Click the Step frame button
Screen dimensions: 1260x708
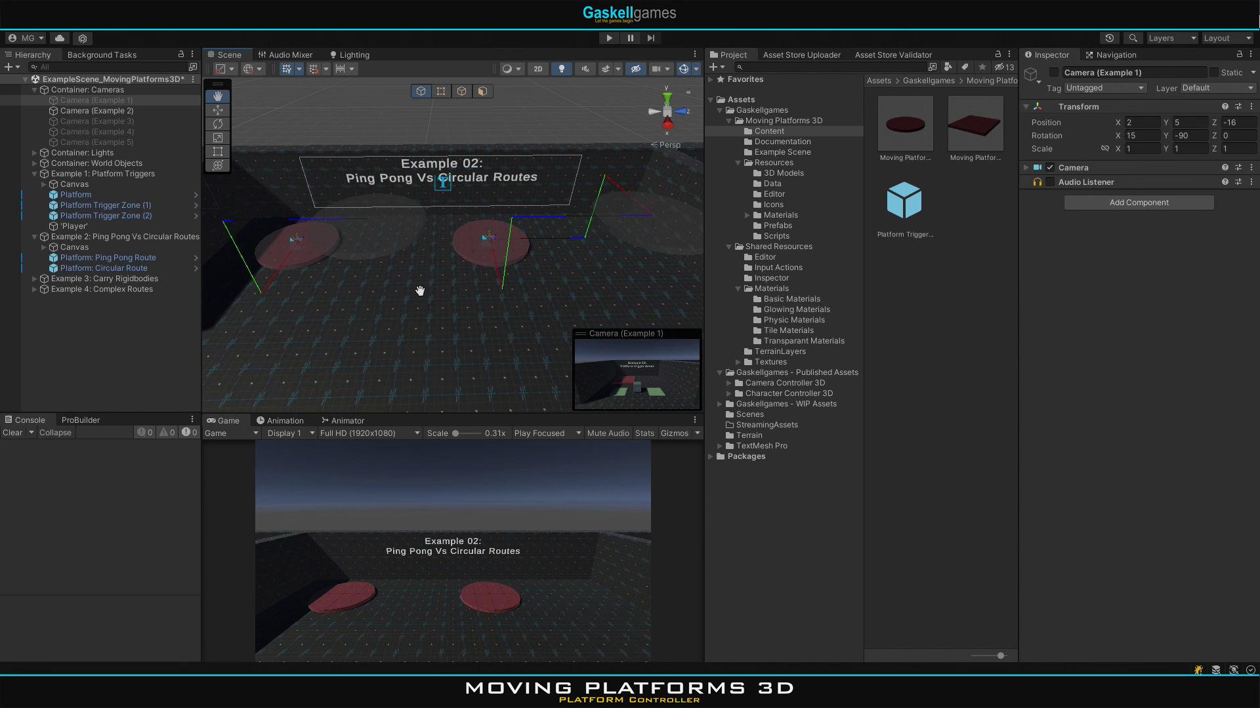pos(651,38)
